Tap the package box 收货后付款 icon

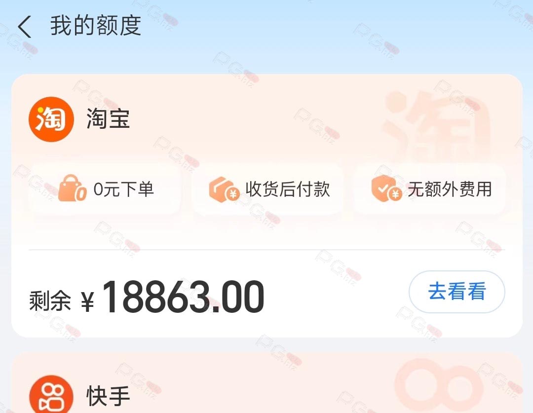(225, 189)
